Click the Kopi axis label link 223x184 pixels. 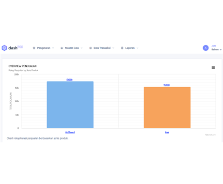[167, 132]
